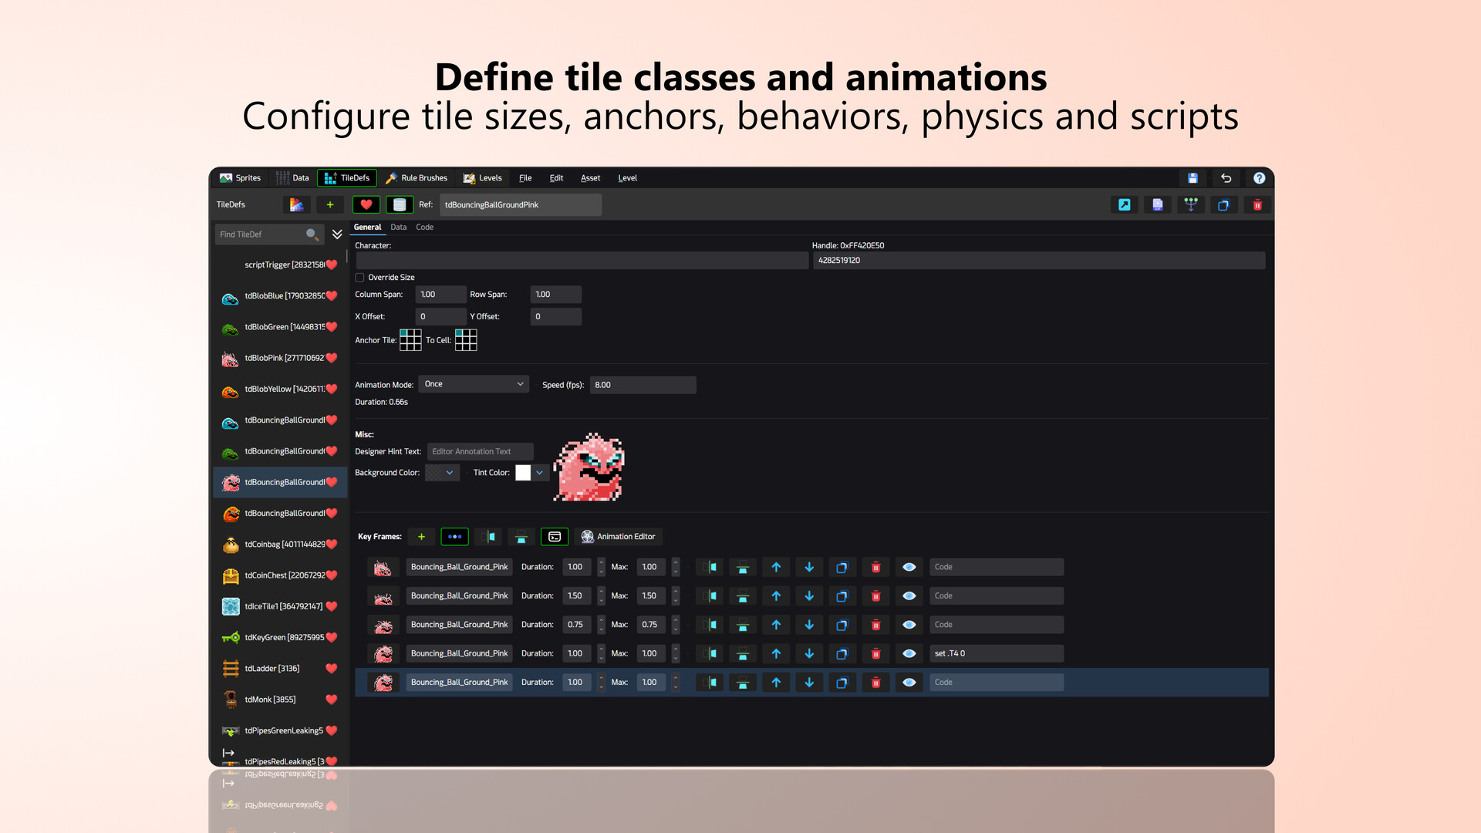Viewport: 1481px width, 833px height.
Task: Toggle visibility eye of the last key frame
Action: tap(909, 683)
